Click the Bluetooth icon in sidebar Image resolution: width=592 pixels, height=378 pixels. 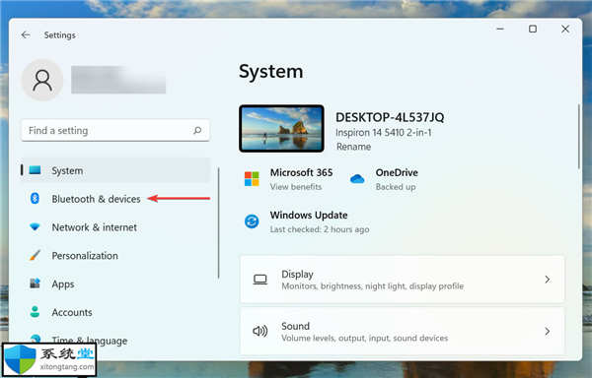coord(35,199)
